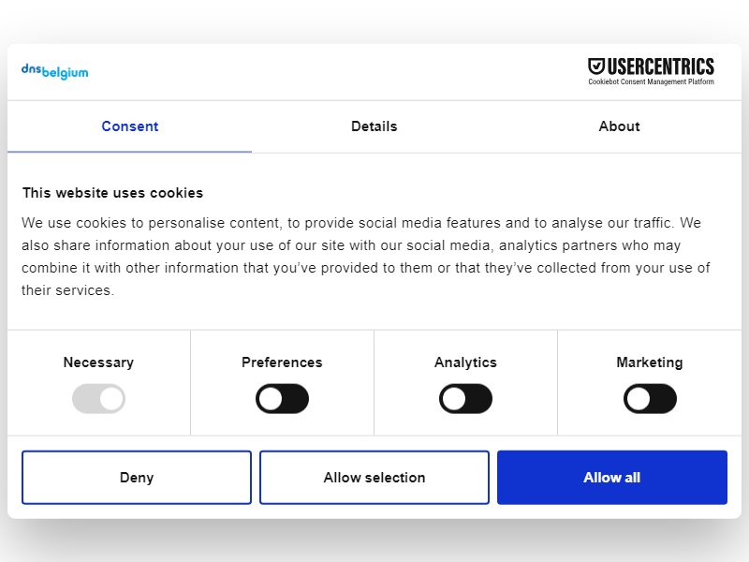Image resolution: width=749 pixels, height=562 pixels.
Task: Click the Preferences category label
Action: point(282,362)
